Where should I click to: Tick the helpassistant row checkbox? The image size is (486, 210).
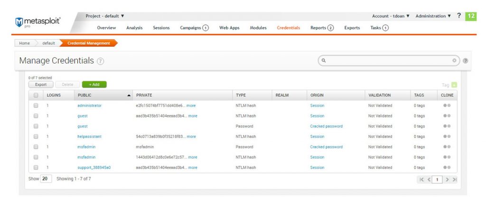tap(36, 137)
